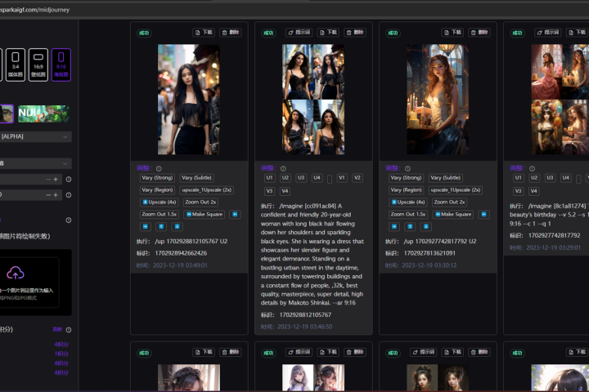Choose the NIJI model thumbnail
589x392 pixels.
tap(44, 114)
